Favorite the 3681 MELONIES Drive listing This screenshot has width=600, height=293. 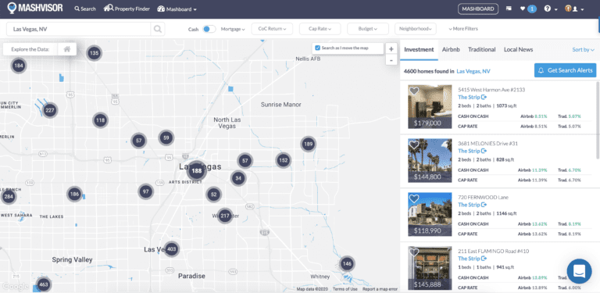(414, 145)
